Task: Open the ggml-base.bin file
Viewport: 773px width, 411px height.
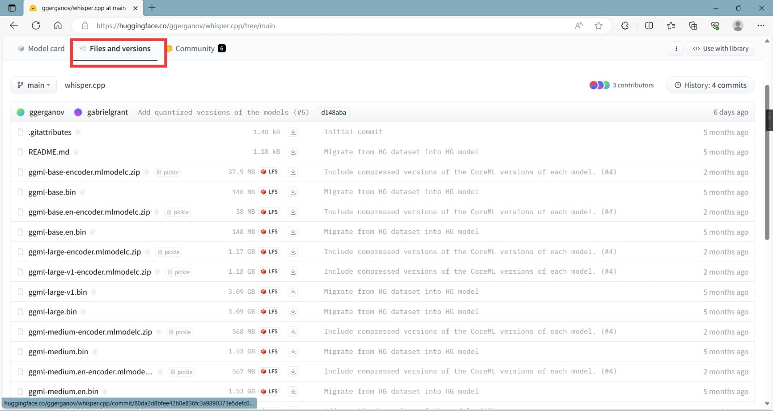Action: (x=52, y=192)
